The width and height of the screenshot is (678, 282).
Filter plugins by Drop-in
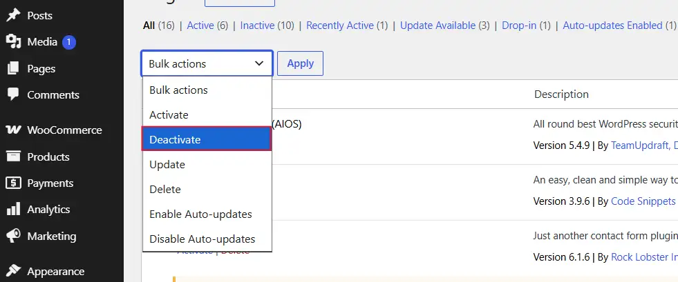point(520,26)
